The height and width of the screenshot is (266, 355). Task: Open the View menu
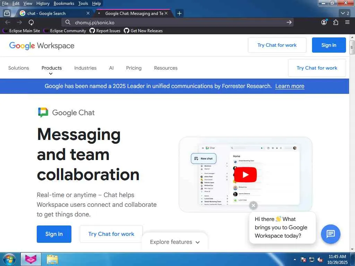coord(28,3)
